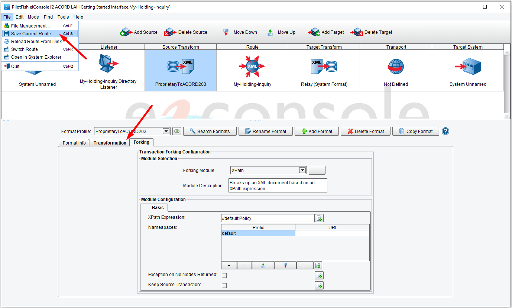Image resolution: width=512 pixels, height=308 pixels.
Task: Select the Relay target transform icon
Action: click(x=324, y=66)
